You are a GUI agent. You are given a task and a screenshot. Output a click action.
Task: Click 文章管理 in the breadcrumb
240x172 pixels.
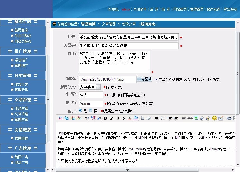tap(109, 24)
